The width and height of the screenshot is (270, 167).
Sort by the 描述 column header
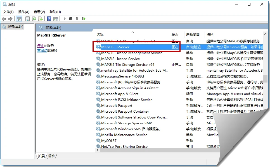click(234, 35)
